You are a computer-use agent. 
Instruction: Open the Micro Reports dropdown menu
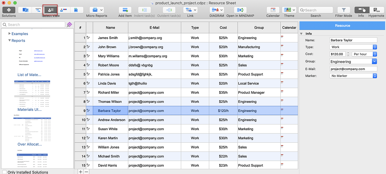click(101, 10)
